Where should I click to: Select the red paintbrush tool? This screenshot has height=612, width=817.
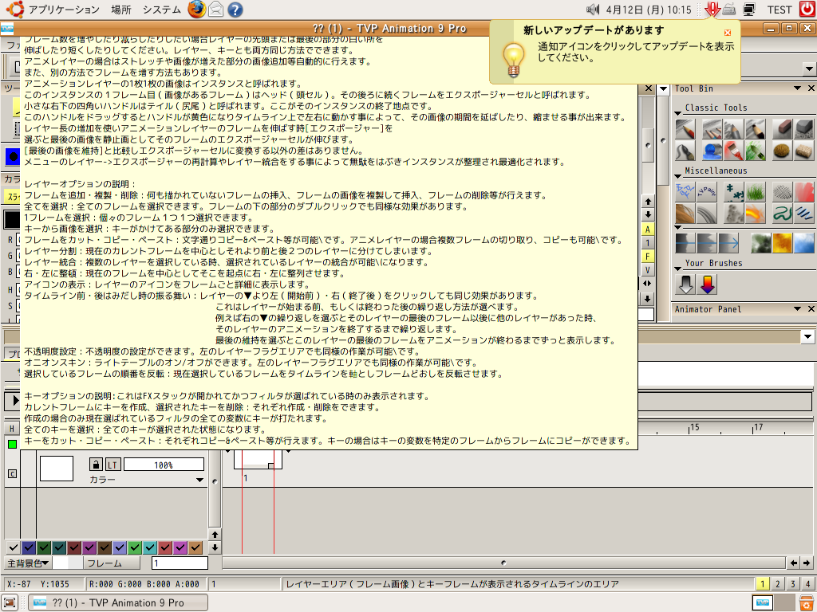tap(733, 151)
